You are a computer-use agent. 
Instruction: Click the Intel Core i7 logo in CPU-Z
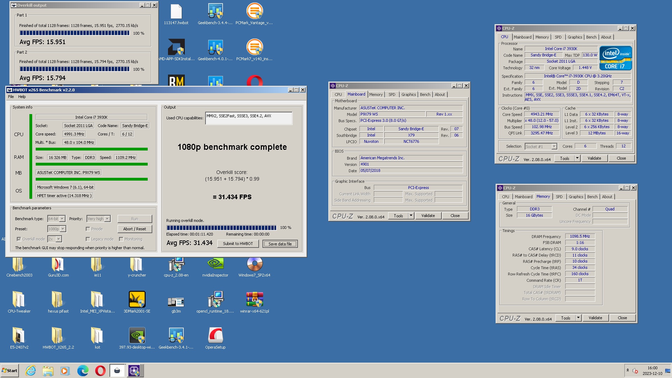click(x=616, y=58)
